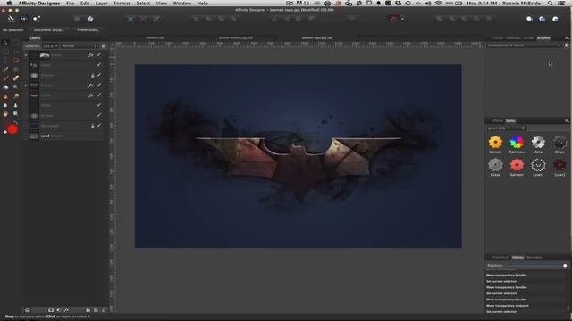
Task: Select the Flood Fill bucket tool
Action: tap(5, 87)
